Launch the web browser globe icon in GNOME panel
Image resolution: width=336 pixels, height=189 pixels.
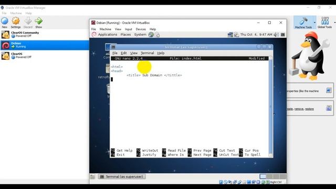151,35
